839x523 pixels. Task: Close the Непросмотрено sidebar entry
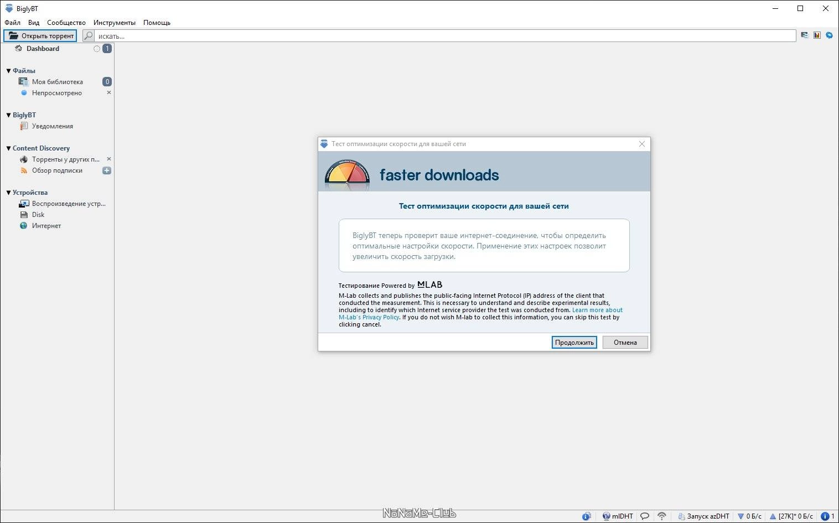(x=109, y=92)
